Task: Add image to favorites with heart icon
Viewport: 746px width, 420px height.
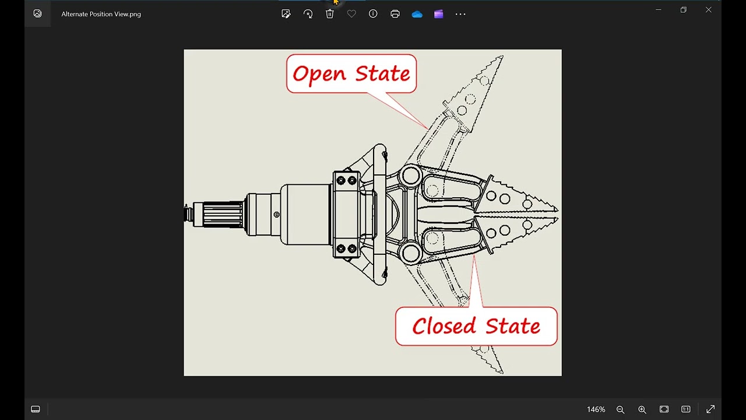Action: coord(351,14)
